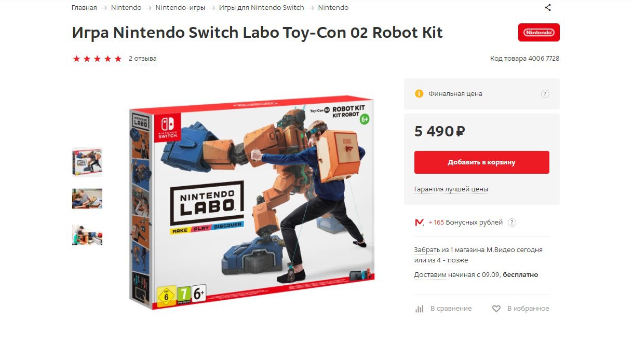Click В сравнение label
Screen dimensions: 633x348
click(x=451, y=309)
